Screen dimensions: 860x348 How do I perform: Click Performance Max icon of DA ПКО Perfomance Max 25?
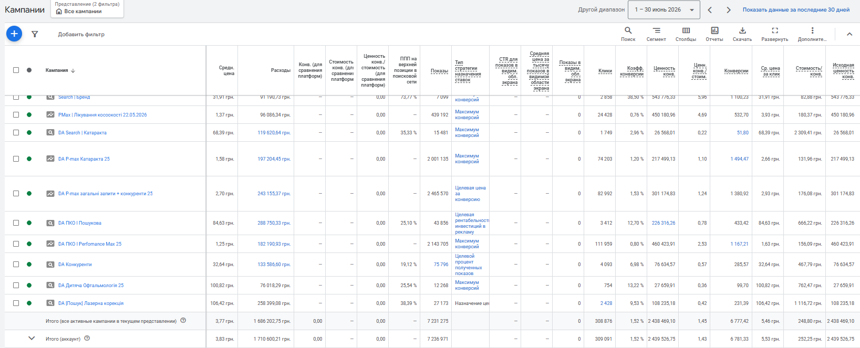(x=50, y=244)
